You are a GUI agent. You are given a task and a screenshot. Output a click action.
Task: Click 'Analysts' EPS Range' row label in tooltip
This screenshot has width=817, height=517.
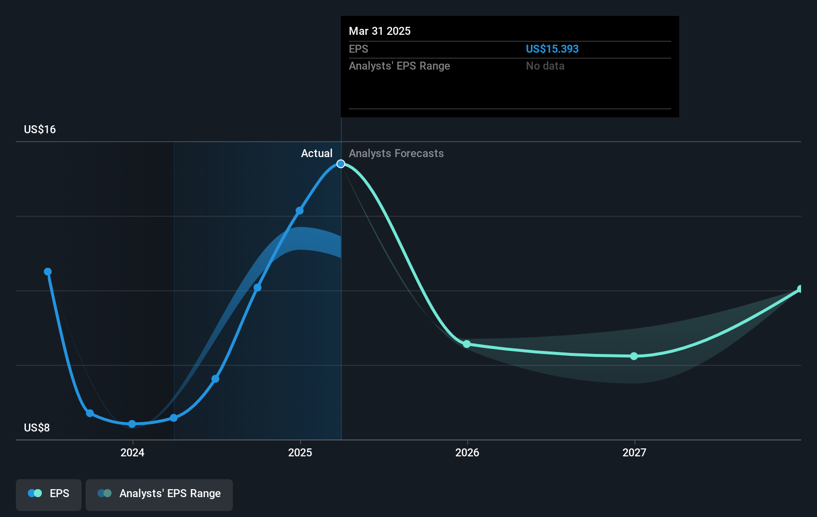point(400,66)
